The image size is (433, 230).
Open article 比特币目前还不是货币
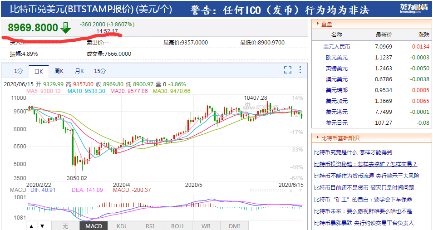pyautogui.click(x=364, y=188)
